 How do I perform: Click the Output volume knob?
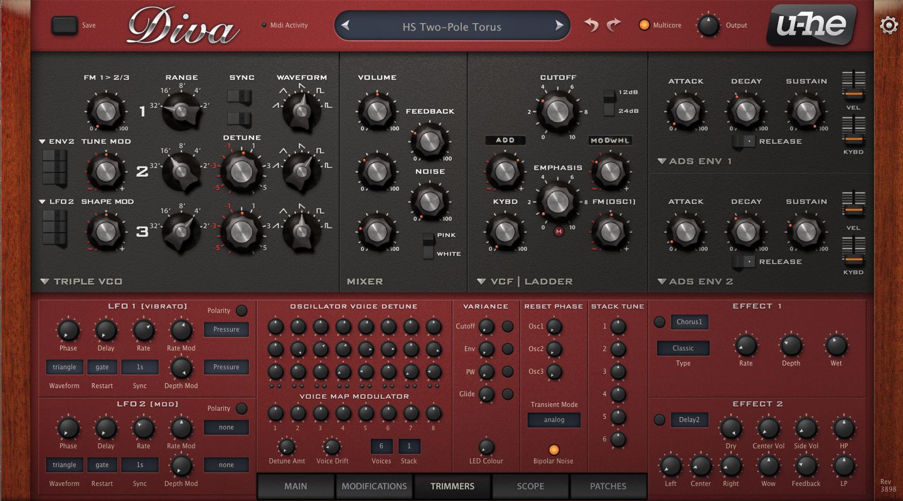pos(708,26)
